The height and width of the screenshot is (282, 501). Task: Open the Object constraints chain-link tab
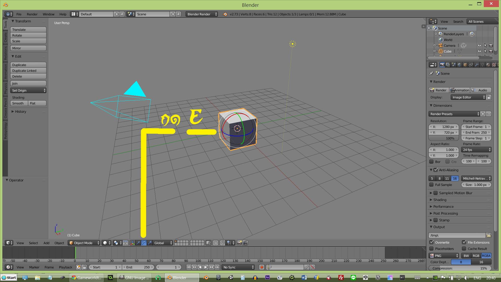click(471, 65)
